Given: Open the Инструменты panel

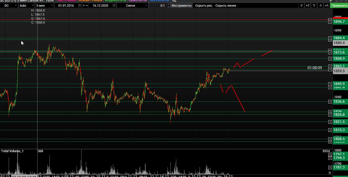Looking at the screenshot, I should click(x=181, y=5).
